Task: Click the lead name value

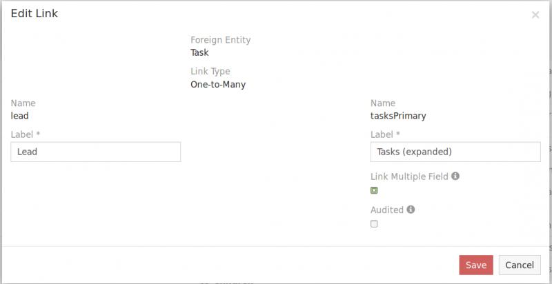Action: [x=20, y=116]
